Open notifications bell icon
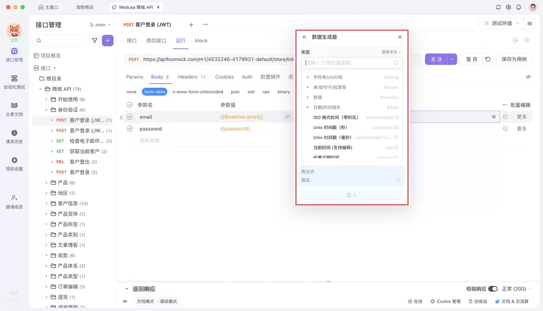Viewport: 543px width, 311px height. 518,7
